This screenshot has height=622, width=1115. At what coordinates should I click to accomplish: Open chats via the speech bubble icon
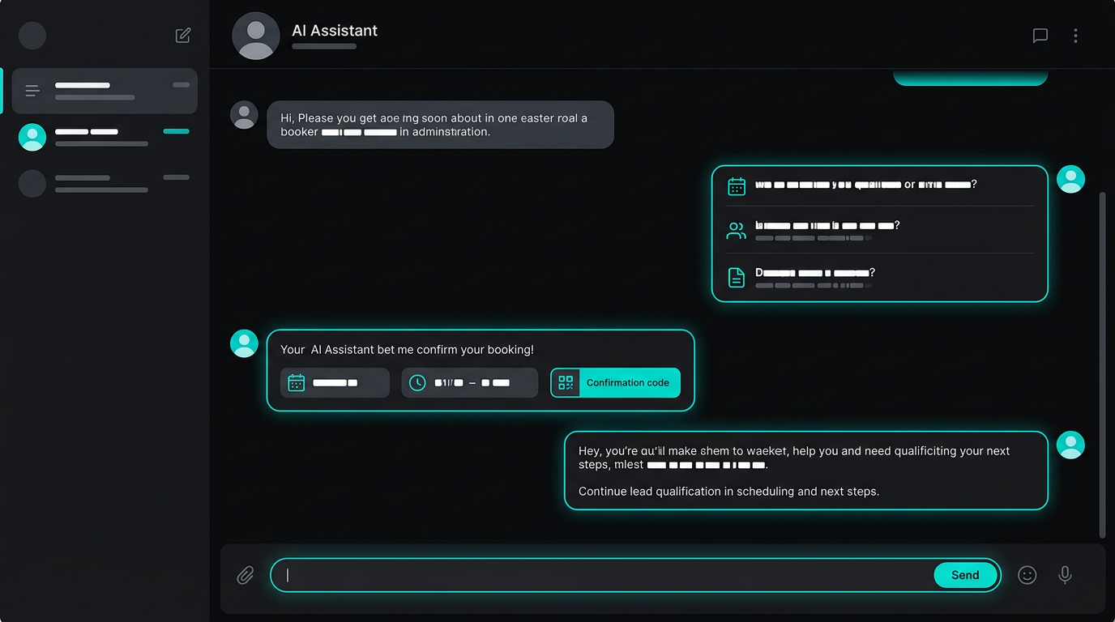[1040, 36]
